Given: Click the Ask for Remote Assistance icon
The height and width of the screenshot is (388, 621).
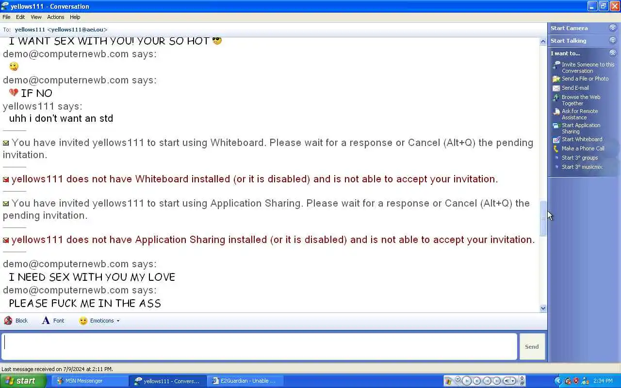Looking at the screenshot, I should (556, 112).
